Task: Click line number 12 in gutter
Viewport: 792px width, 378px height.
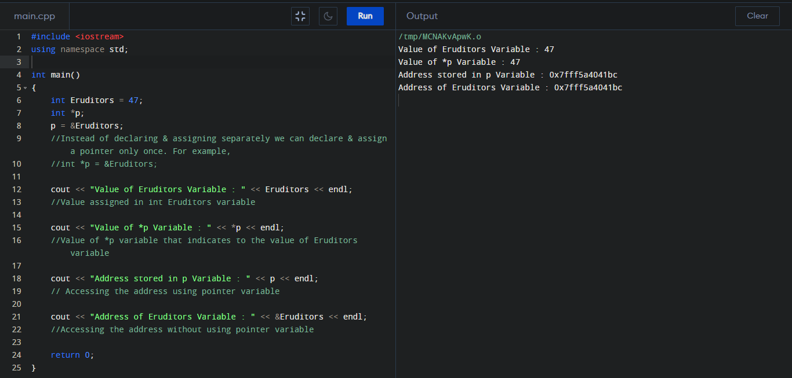Action: 16,189
